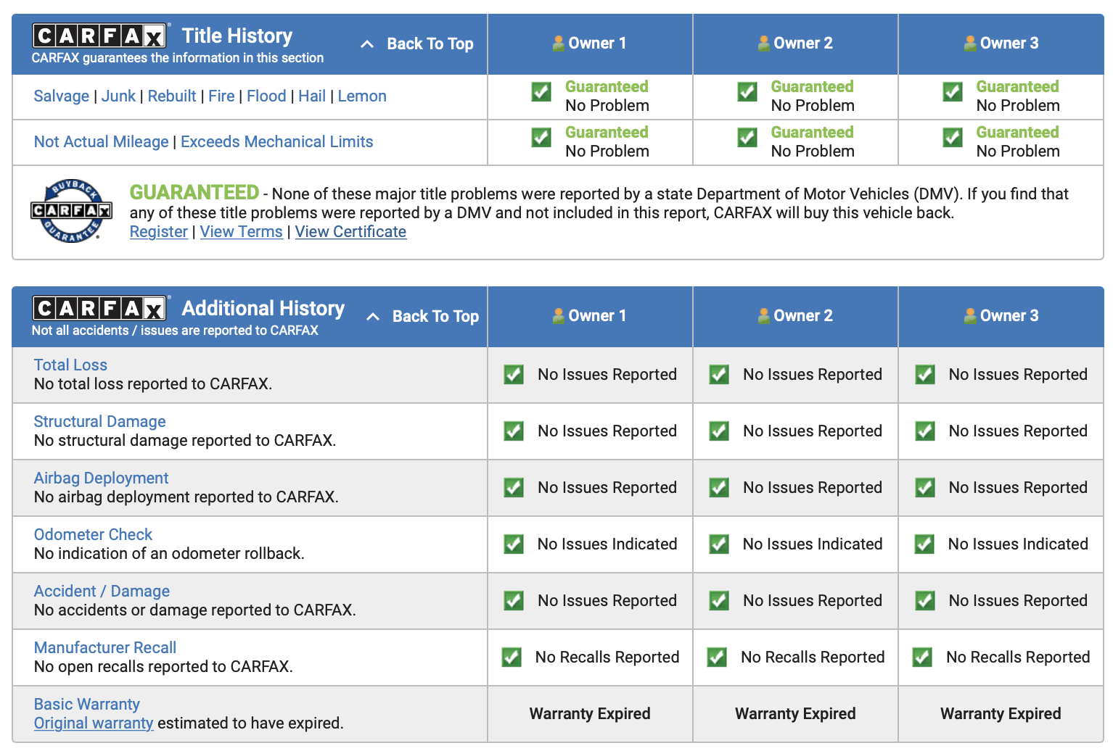This screenshot has height=751, width=1113.
Task: Click Total Loss check mark for Owner 1
Action: coord(514,374)
